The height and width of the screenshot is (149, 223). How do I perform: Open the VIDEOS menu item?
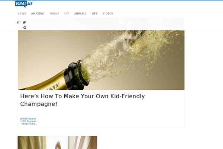(108, 13)
